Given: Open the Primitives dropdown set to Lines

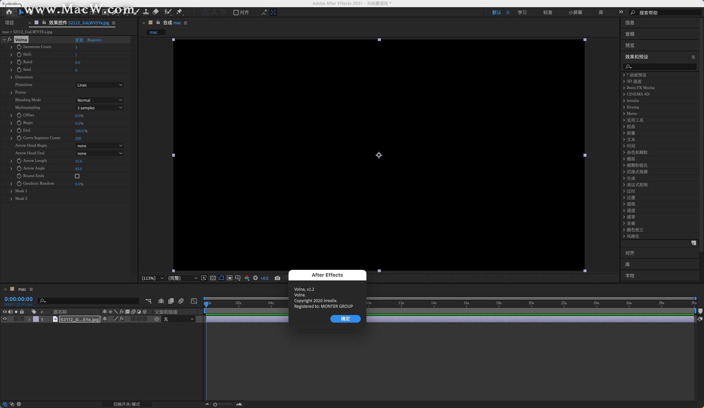Looking at the screenshot, I should pyautogui.click(x=99, y=85).
